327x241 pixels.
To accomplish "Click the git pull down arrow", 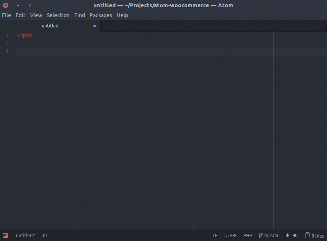I will (287, 236).
